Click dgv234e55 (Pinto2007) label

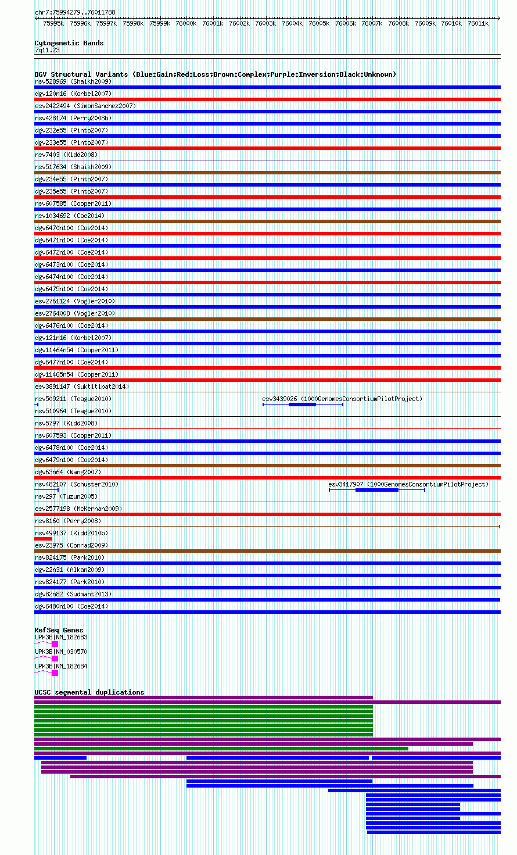point(71,179)
